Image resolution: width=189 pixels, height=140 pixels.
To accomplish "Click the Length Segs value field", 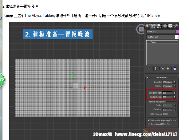I will point(167,93).
